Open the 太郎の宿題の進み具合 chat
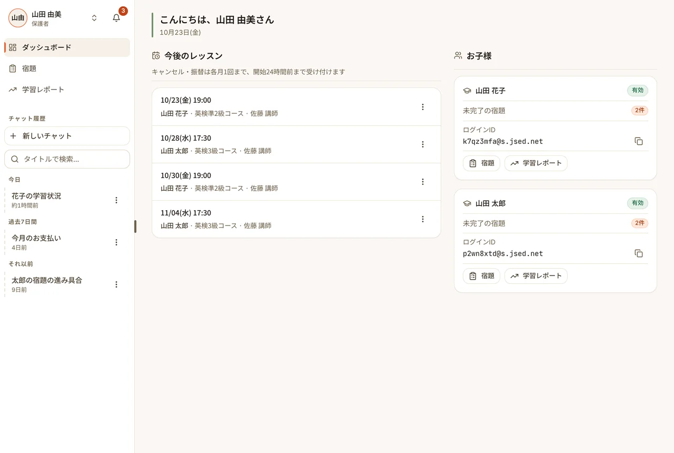Viewport: 674px width, 453px height. pyautogui.click(x=57, y=284)
